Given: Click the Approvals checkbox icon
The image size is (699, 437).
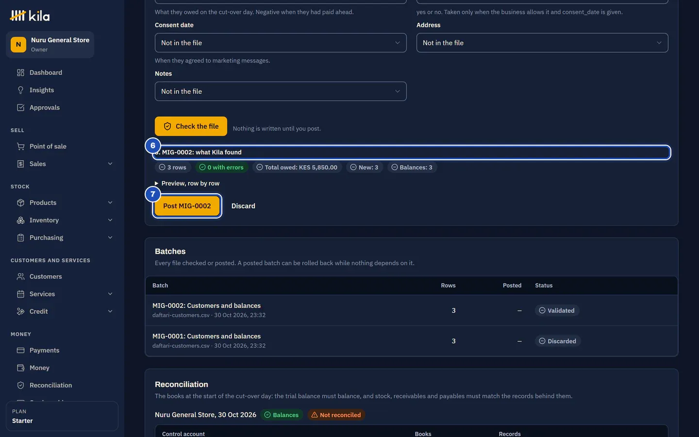Looking at the screenshot, I should 20,107.
